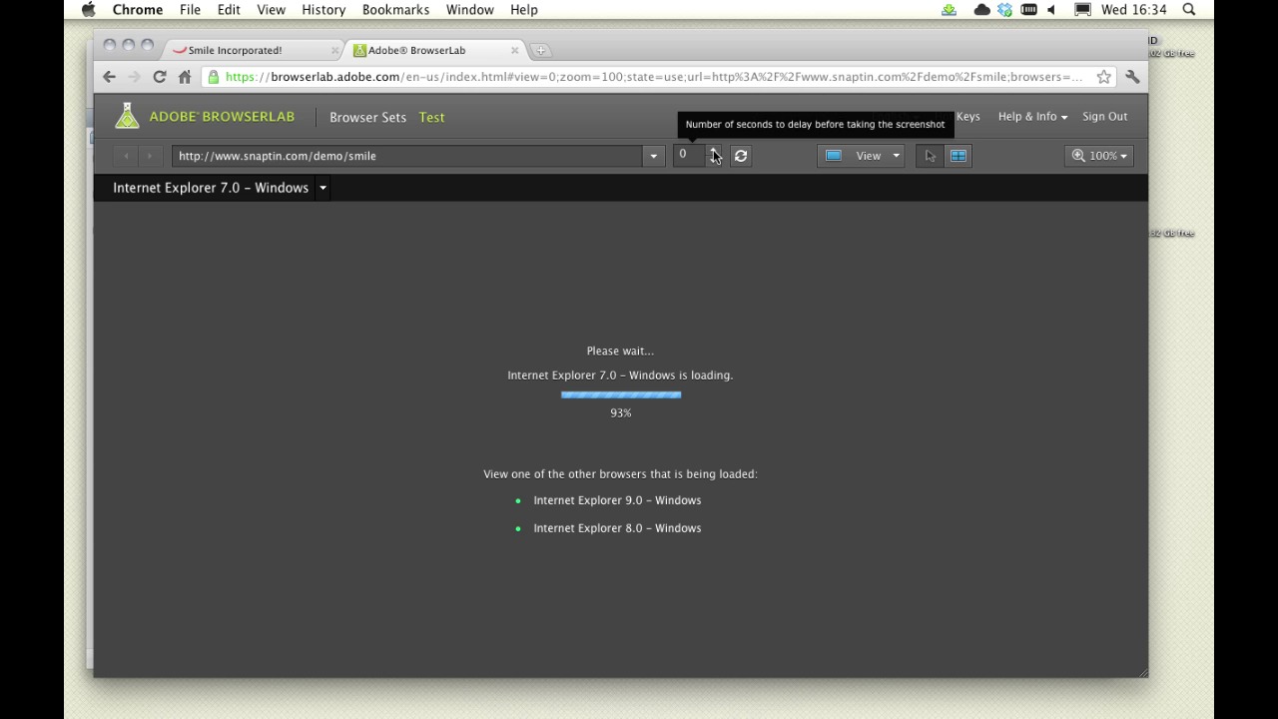This screenshot has width=1278, height=719.
Task: Expand the Internet Explorer 7.0 browser selector
Action: (322, 188)
